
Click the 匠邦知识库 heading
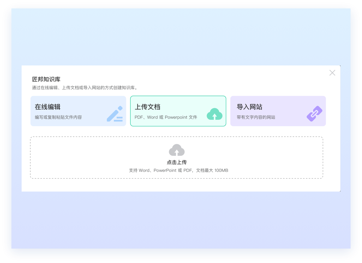[x=46, y=79]
